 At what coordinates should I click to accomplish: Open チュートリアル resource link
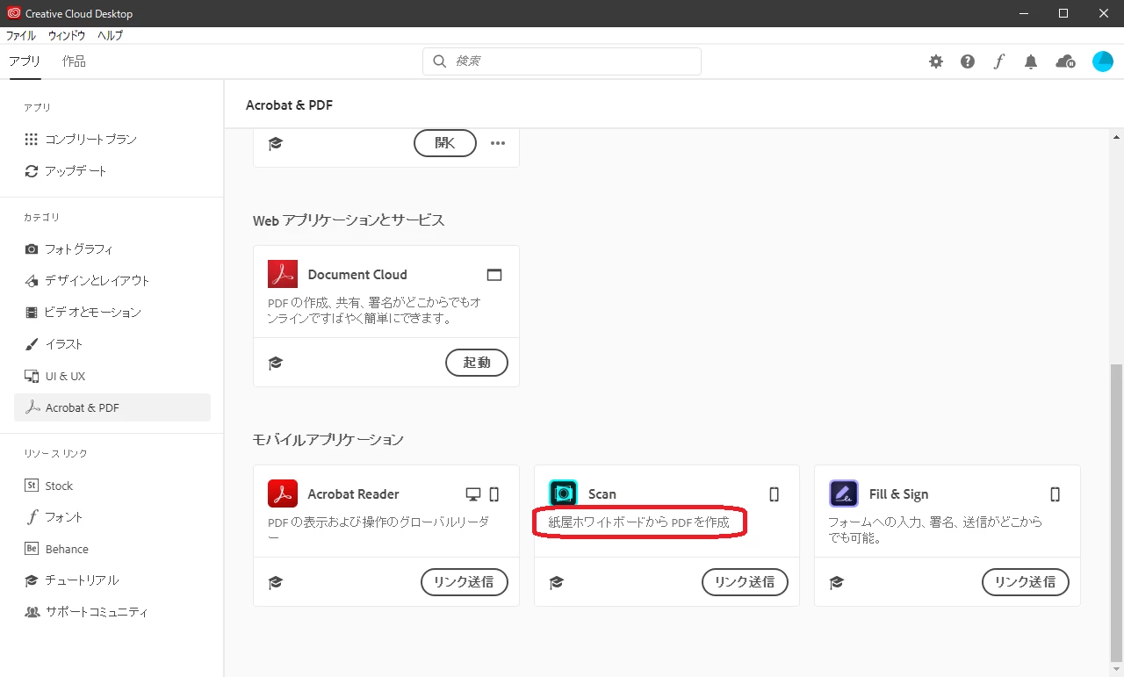point(112,580)
